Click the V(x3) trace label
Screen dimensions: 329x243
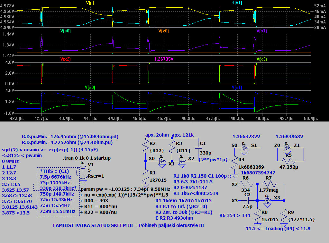tap(261, 59)
